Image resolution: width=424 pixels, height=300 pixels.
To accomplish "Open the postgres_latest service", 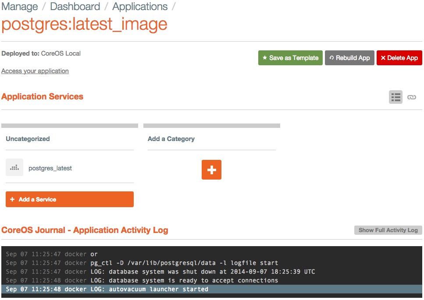I will tap(50, 167).
